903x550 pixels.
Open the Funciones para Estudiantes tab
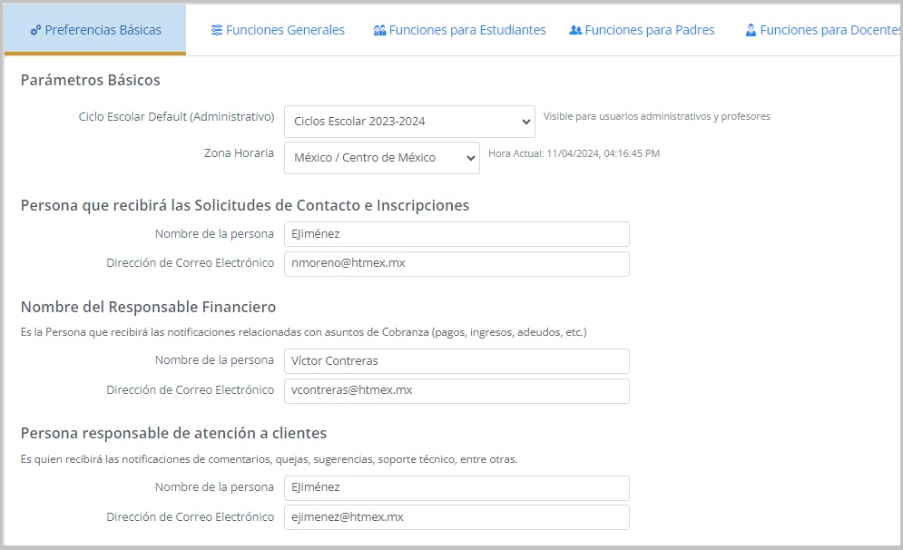pyautogui.click(x=466, y=30)
